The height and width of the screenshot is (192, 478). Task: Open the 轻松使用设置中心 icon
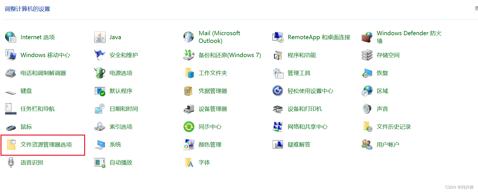pos(278,91)
